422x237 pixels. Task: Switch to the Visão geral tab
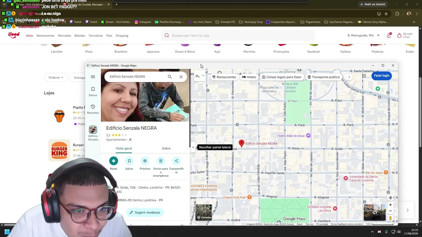pos(124,148)
